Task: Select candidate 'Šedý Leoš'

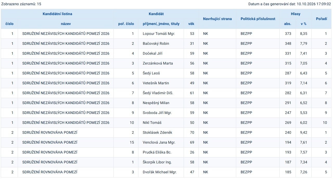Action: [x=151, y=73]
